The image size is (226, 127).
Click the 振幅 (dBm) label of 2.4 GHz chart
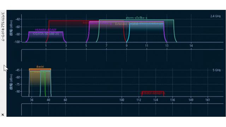pyautogui.click(x=11, y=28)
